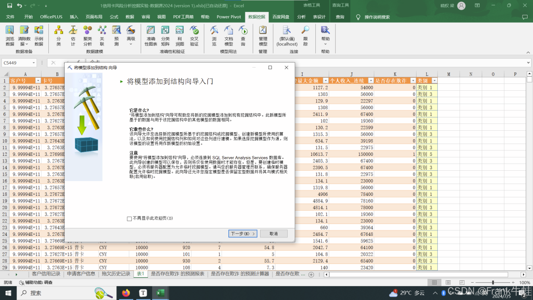Click the 浏览 model browse icon
This screenshot has width=533, height=300.
pos(214,36)
